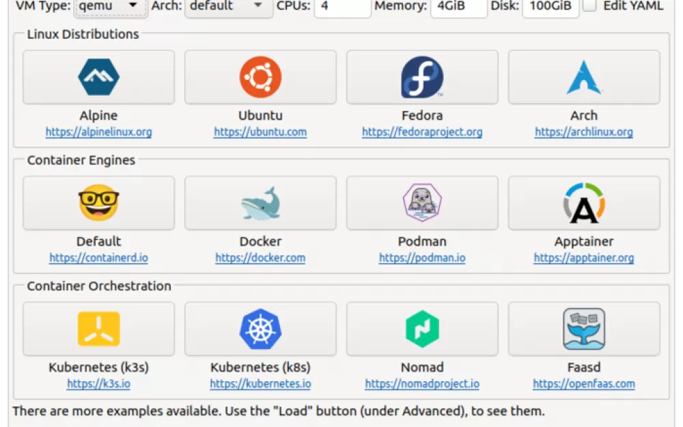Select the Arch Linux logo button
Image resolution: width=683 pixels, height=427 pixels.
point(584,77)
